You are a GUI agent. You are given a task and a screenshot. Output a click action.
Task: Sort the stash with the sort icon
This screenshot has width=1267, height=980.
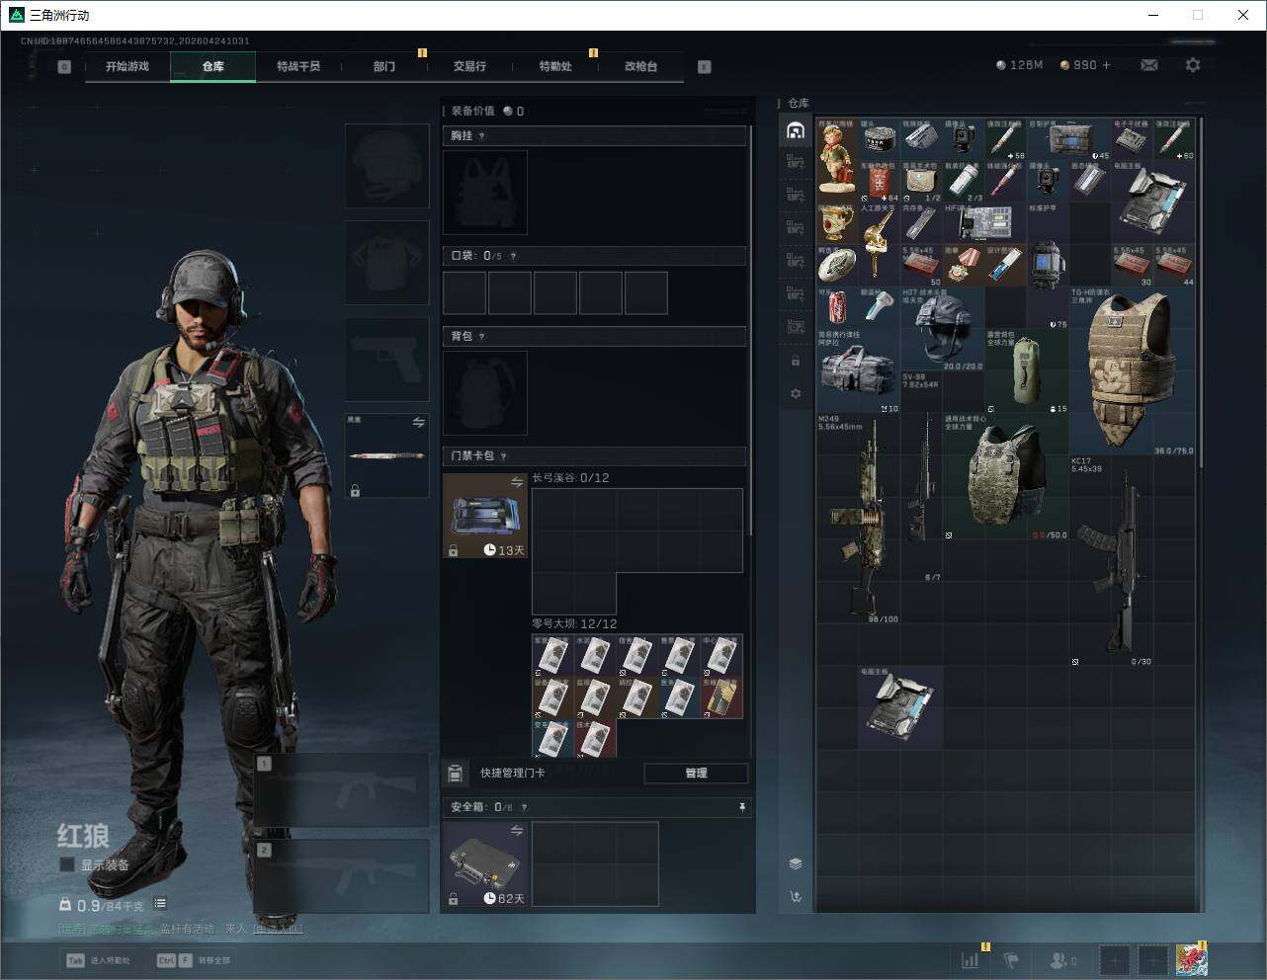click(x=796, y=897)
